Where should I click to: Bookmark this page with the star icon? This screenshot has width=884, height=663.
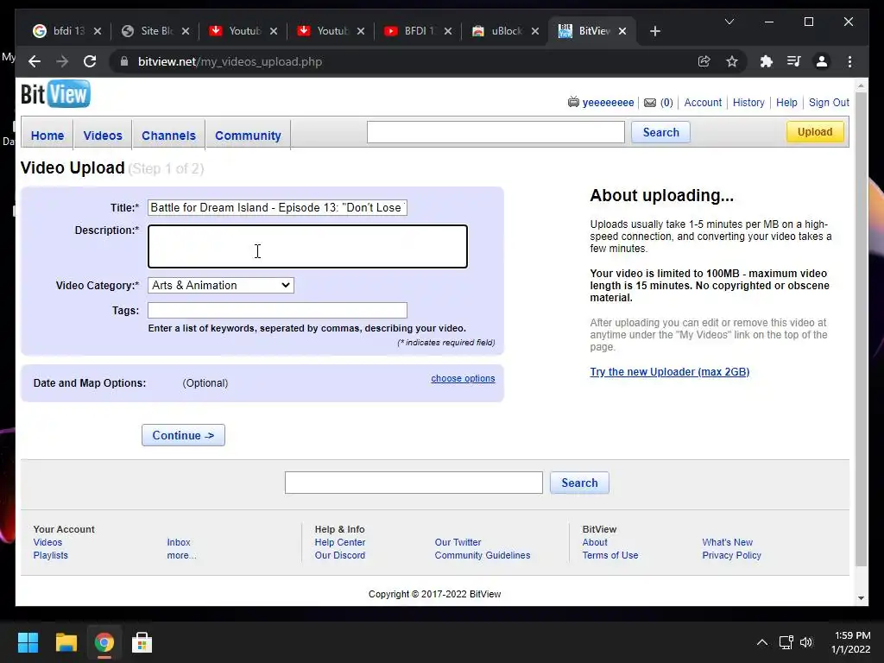coord(732,61)
